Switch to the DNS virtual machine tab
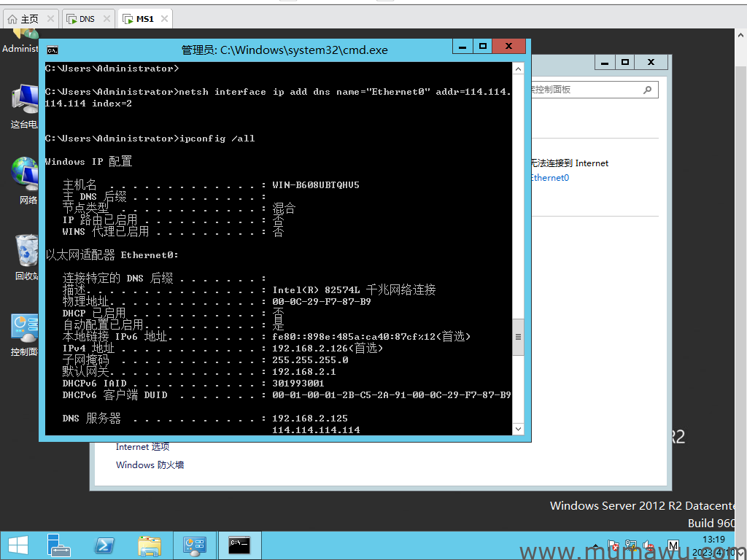747x560 pixels. pyautogui.click(x=87, y=19)
